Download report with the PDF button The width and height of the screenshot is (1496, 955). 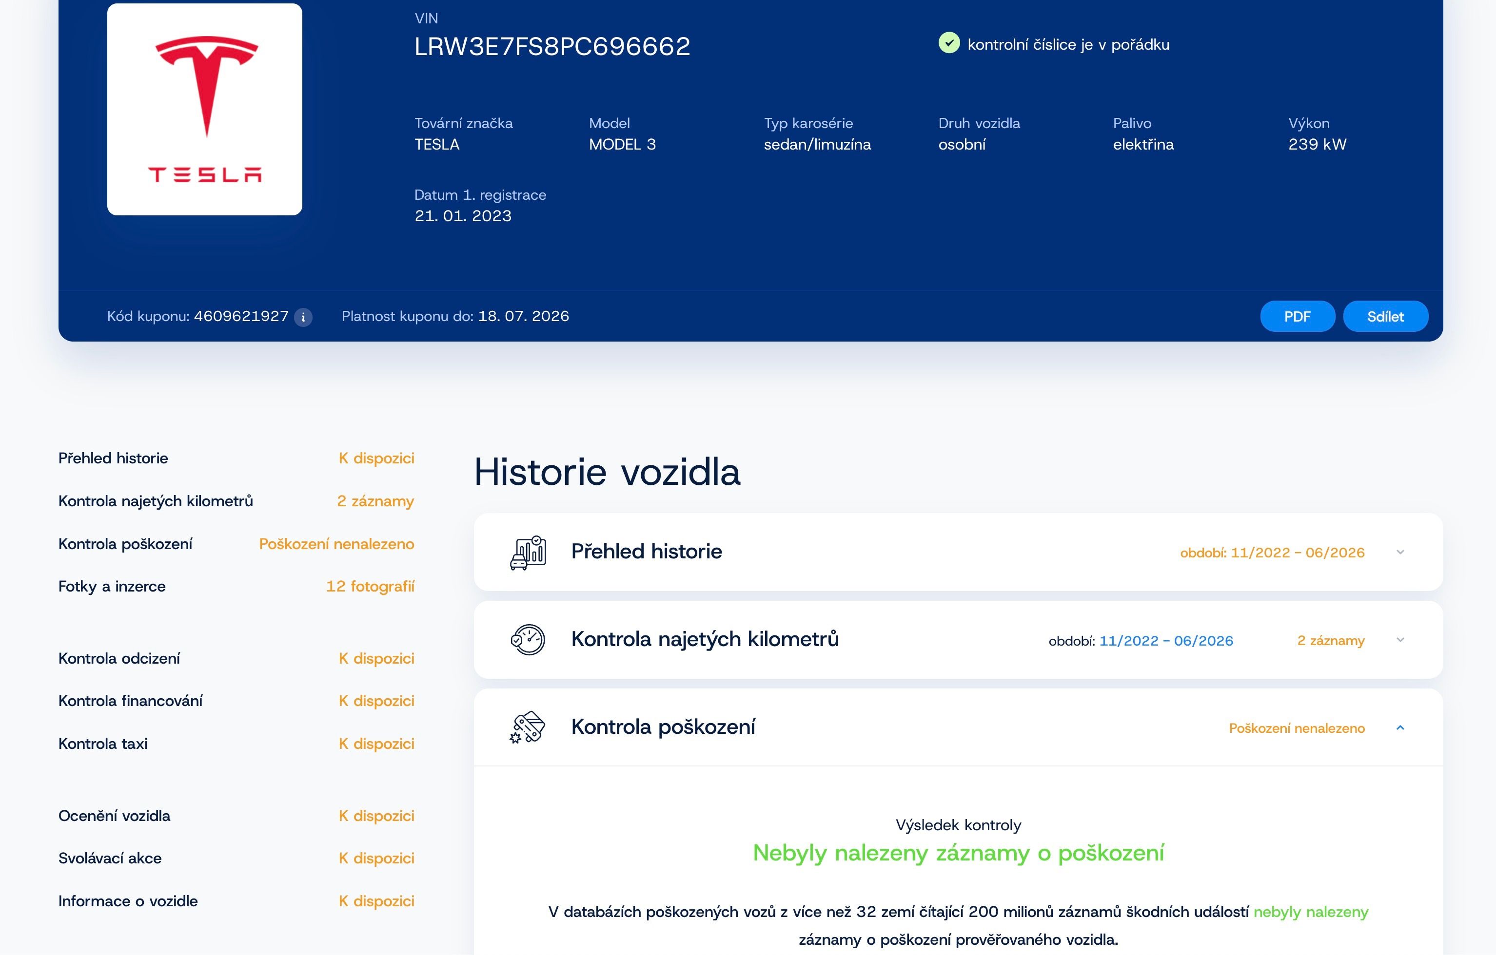point(1297,317)
